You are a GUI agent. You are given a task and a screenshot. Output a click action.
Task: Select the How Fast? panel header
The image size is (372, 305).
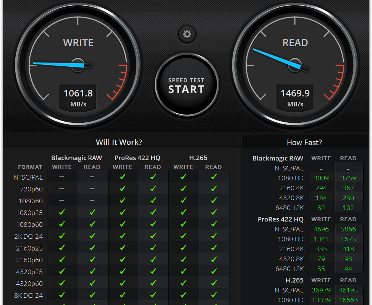click(x=304, y=143)
